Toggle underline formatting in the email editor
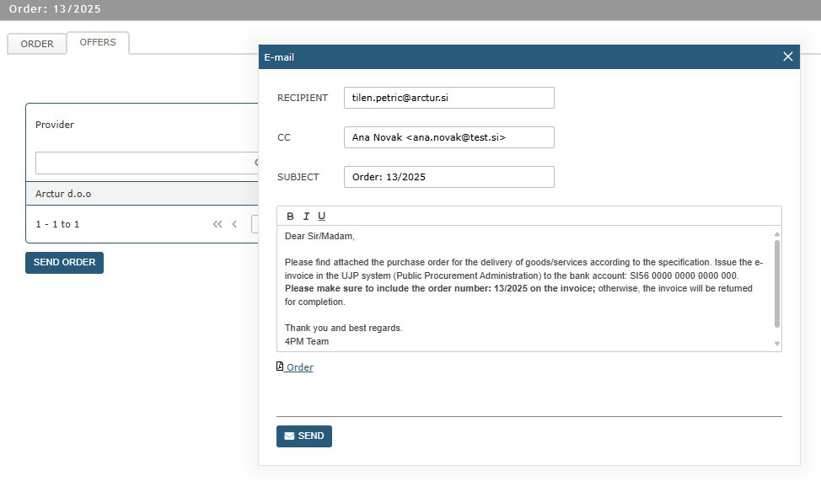The width and height of the screenshot is (821, 492). (321, 217)
